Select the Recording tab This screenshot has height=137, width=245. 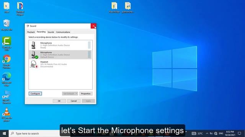[x=41, y=32]
